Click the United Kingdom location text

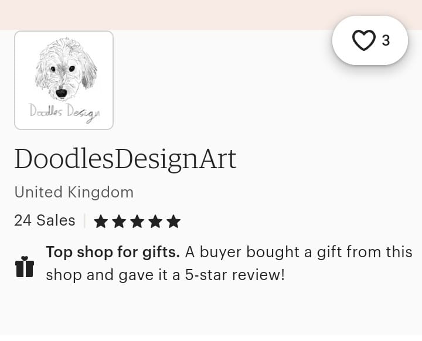click(x=74, y=192)
